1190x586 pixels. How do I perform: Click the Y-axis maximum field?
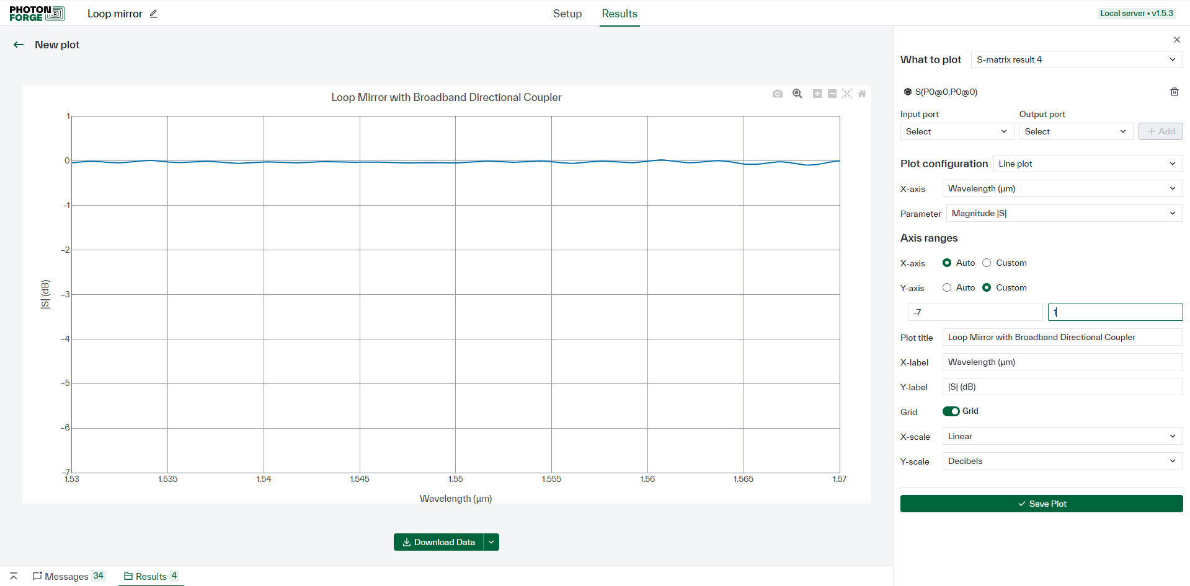click(x=1115, y=312)
